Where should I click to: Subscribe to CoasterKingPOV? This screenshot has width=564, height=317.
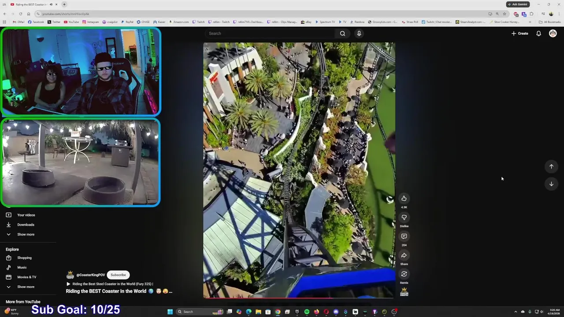coord(118,275)
